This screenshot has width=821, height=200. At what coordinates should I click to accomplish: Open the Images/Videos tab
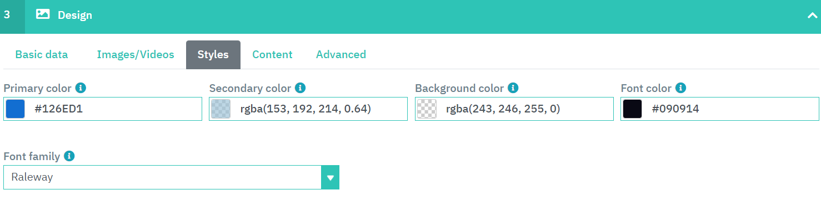136,54
